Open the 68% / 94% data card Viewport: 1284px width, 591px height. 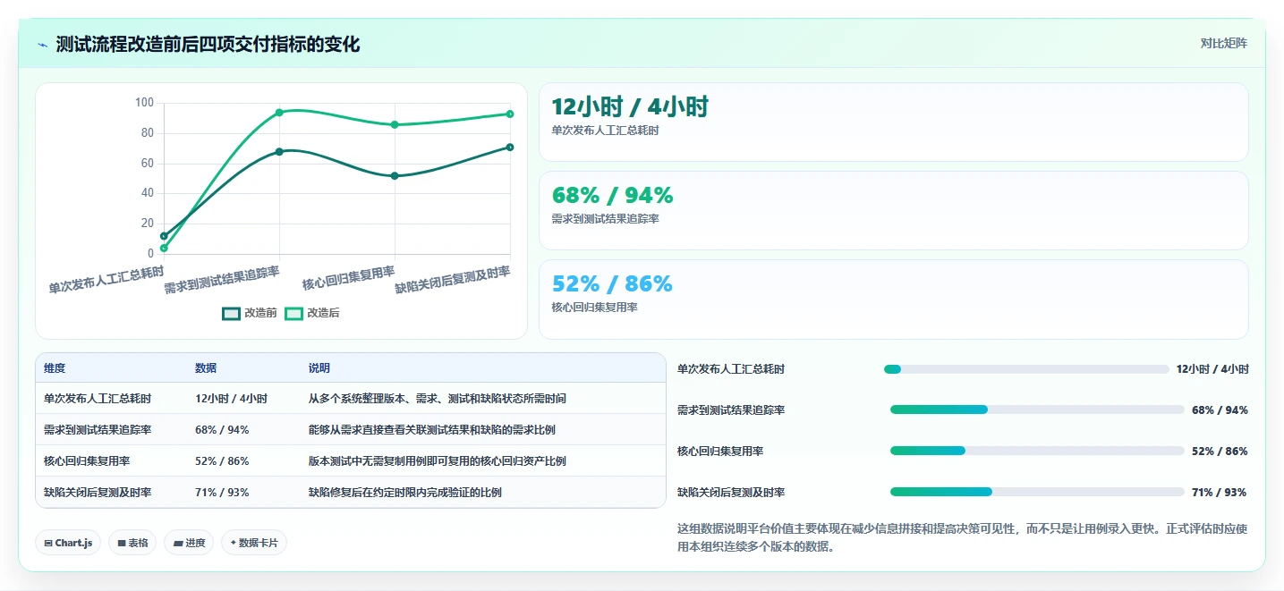point(893,211)
